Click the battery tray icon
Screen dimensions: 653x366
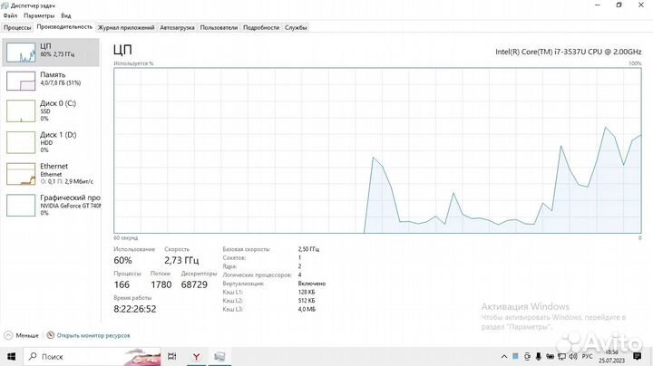(x=551, y=356)
